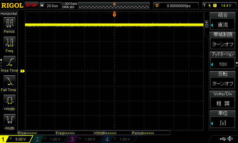This screenshot has height=143, width=238.
Task: Click the STOP run status indicator
Action: pyautogui.click(x=32, y=5)
